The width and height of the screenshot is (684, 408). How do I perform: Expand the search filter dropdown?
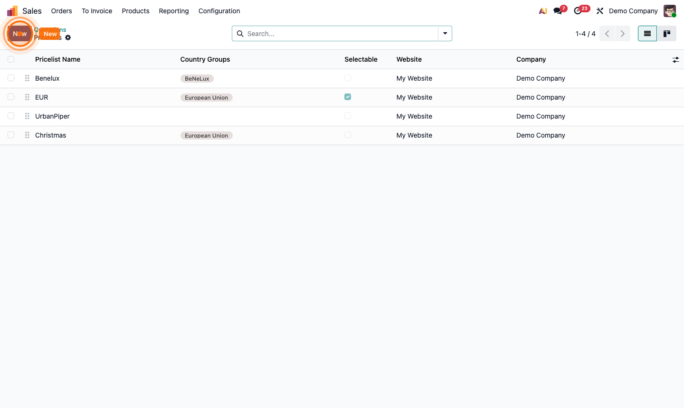click(445, 34)
